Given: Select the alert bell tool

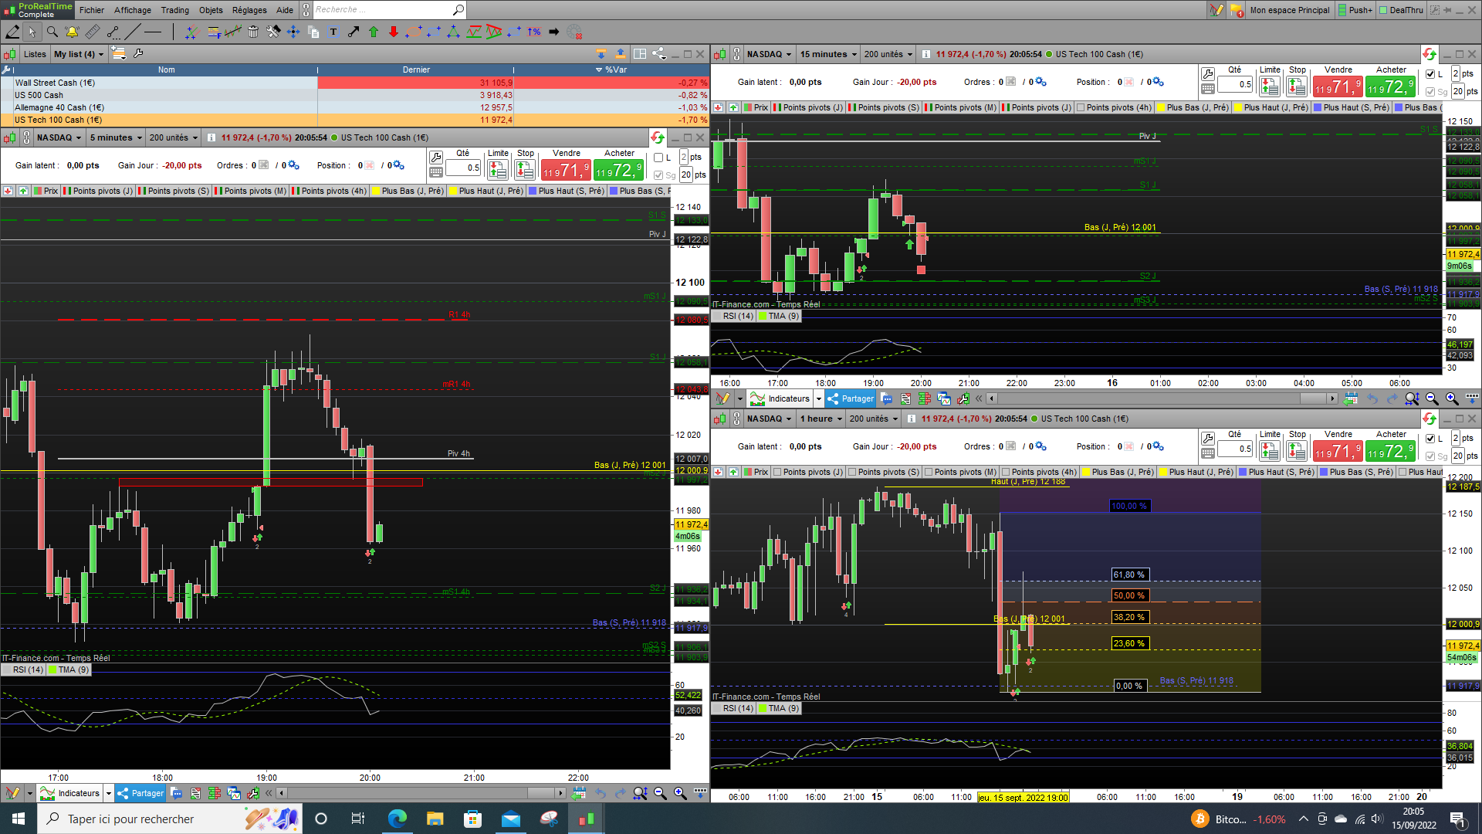Looking at the screenshot, I should [x=72, y=32].
